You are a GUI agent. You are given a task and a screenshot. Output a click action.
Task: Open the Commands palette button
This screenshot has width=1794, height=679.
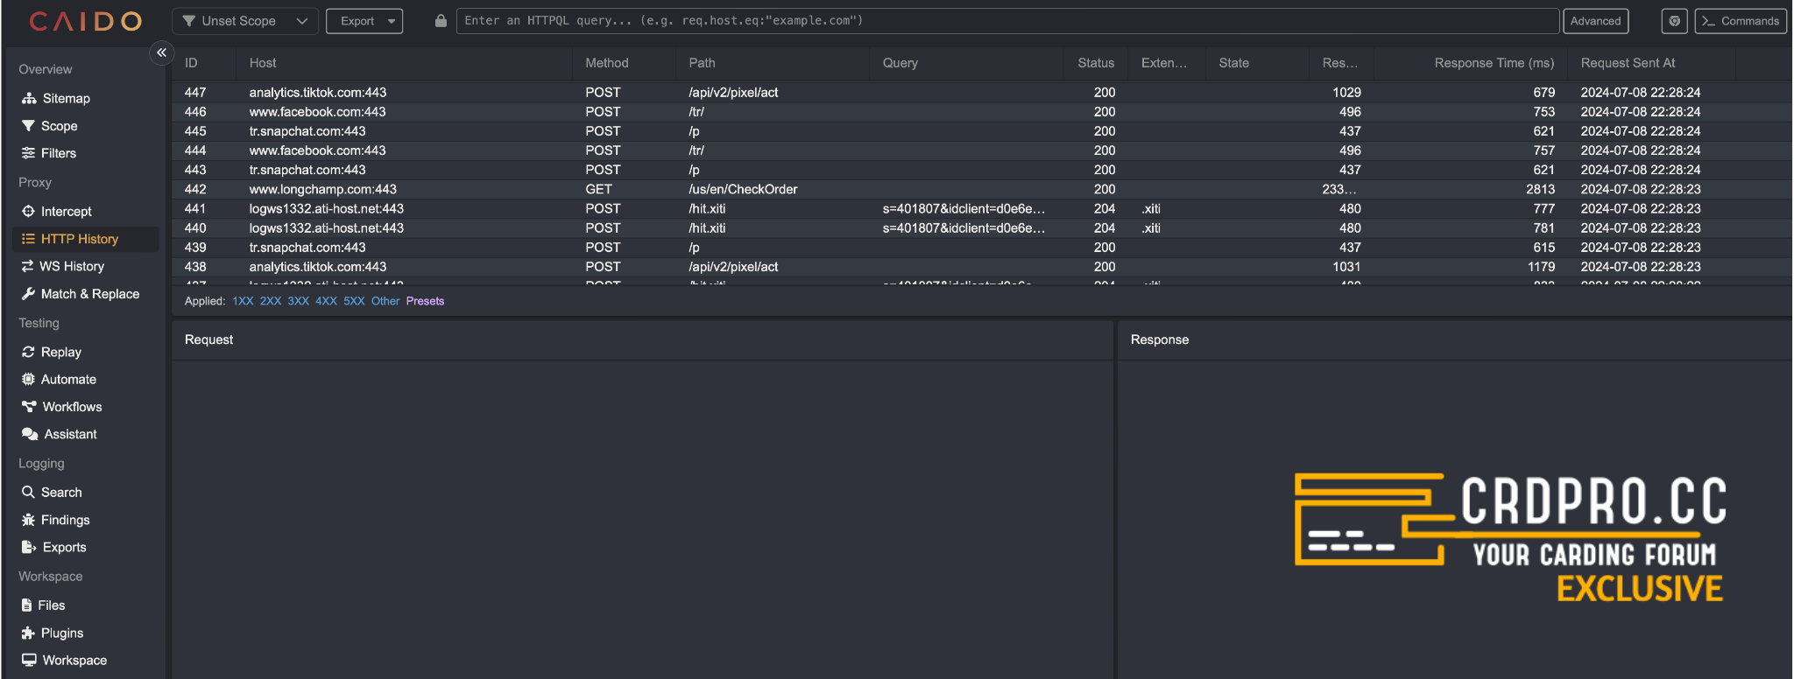point(1741,21)
